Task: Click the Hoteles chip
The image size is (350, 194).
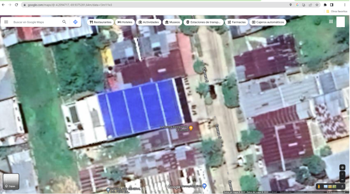Action: (125, 22)
